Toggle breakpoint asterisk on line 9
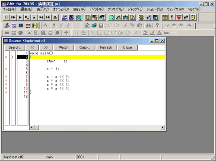 coord(6,84)
